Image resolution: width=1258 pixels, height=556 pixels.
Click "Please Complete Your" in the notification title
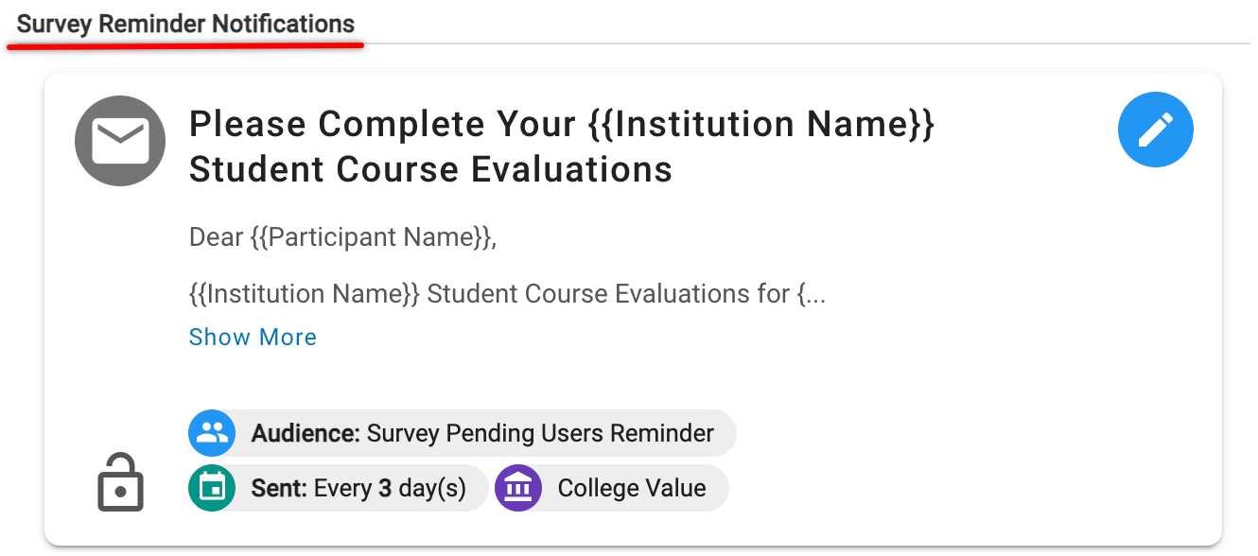pyautogui.click(x=382, y=124)
